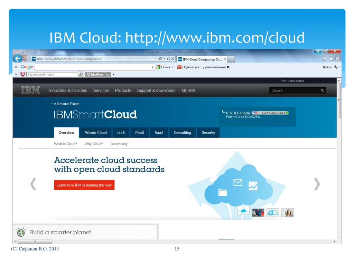This screenshot has height=265, width=354.
Task: Click the vertical scrollbar thumb
Action: [339, 100]
